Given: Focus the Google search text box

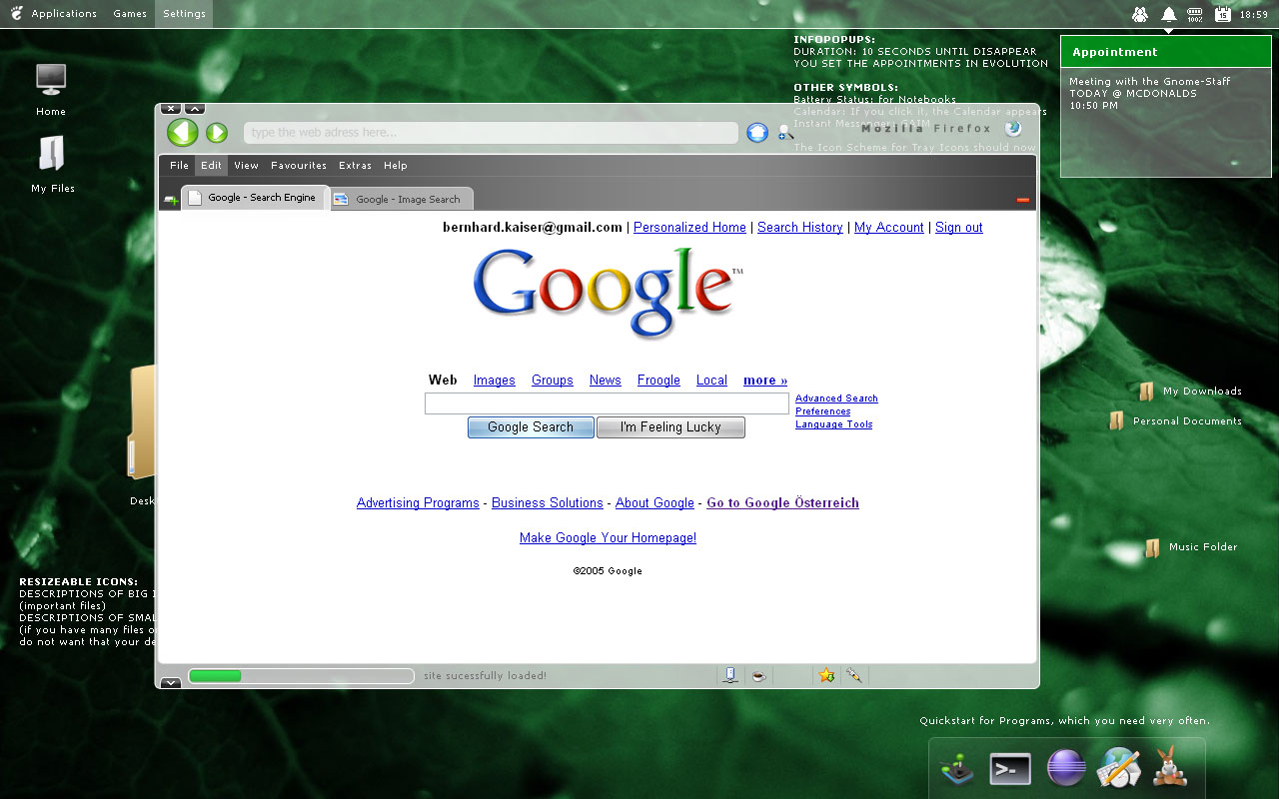Looking at the screenshot, I should pyautogui.click(x=607, y=403).
